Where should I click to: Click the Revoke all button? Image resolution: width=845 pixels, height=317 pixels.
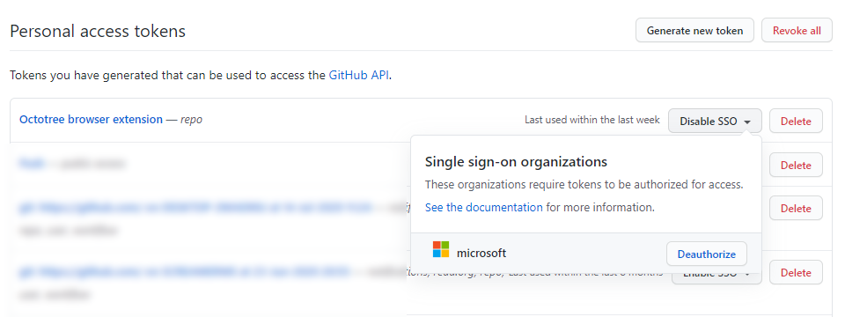coord(797,31)
